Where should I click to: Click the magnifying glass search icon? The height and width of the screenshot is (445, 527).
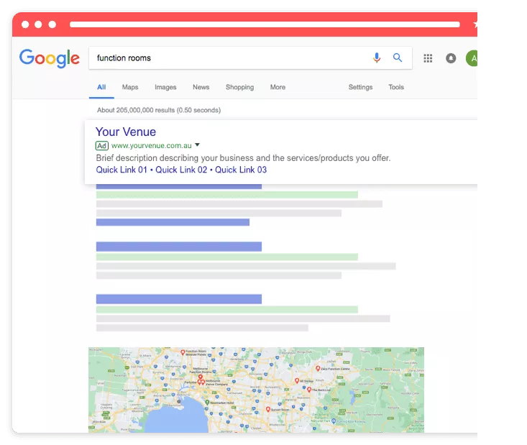398,58
